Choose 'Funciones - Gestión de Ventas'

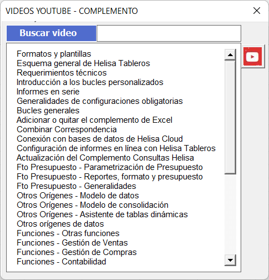(x=72, y=243)
